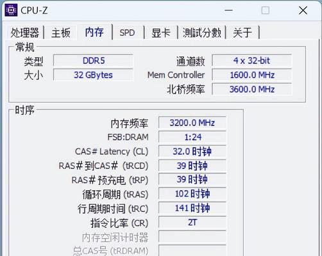This screenshot has width=322, height=256.
Task: Click the 3200.0 MHz 内存频率 value
Action: click(x=192, y=123)
